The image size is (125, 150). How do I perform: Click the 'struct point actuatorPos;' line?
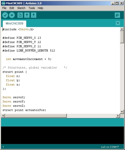point(24,110)
